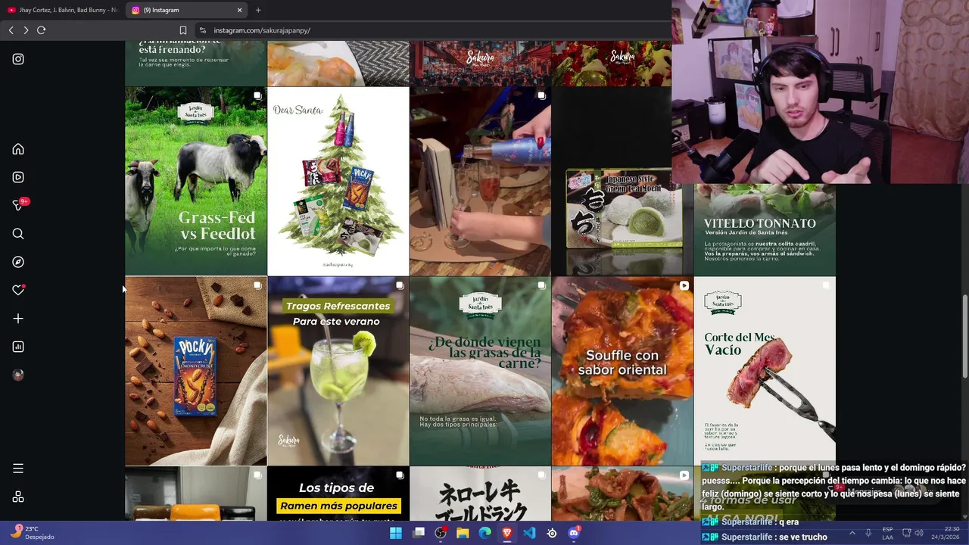Viewport: 969px width, 545px height.
Task: Close the Instagram browser tab
Action: click(240, 10)
